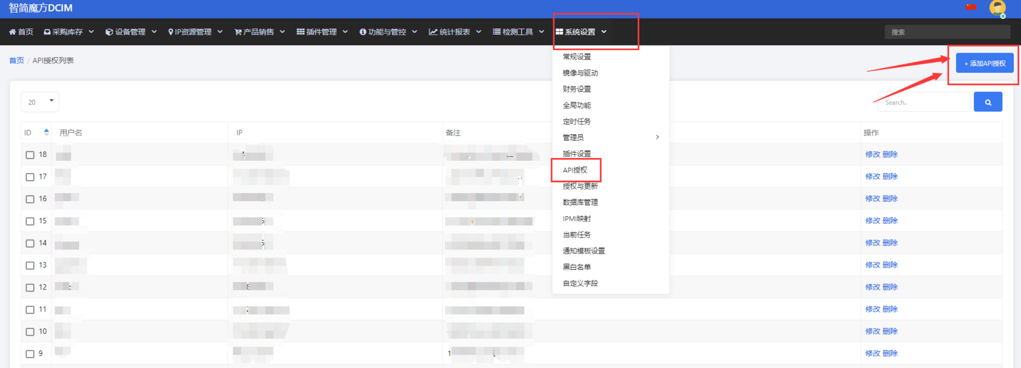
Task: Tick the checkbox for row ID 18
Action: (x=30, y=155)
